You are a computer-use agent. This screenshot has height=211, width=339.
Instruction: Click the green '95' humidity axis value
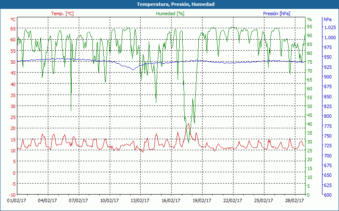(x=310, y=27)
